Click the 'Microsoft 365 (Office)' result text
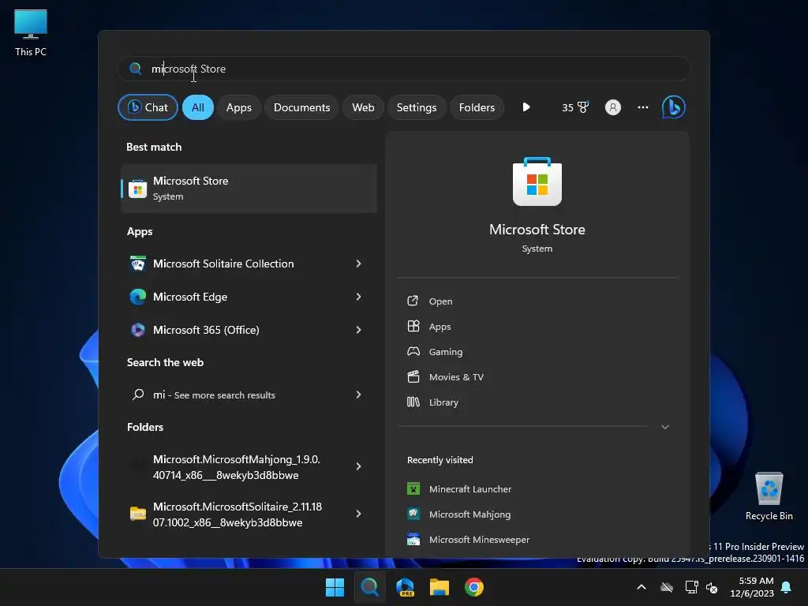The width and height of the screenshot is (808, 606). (x=206, y=330)
